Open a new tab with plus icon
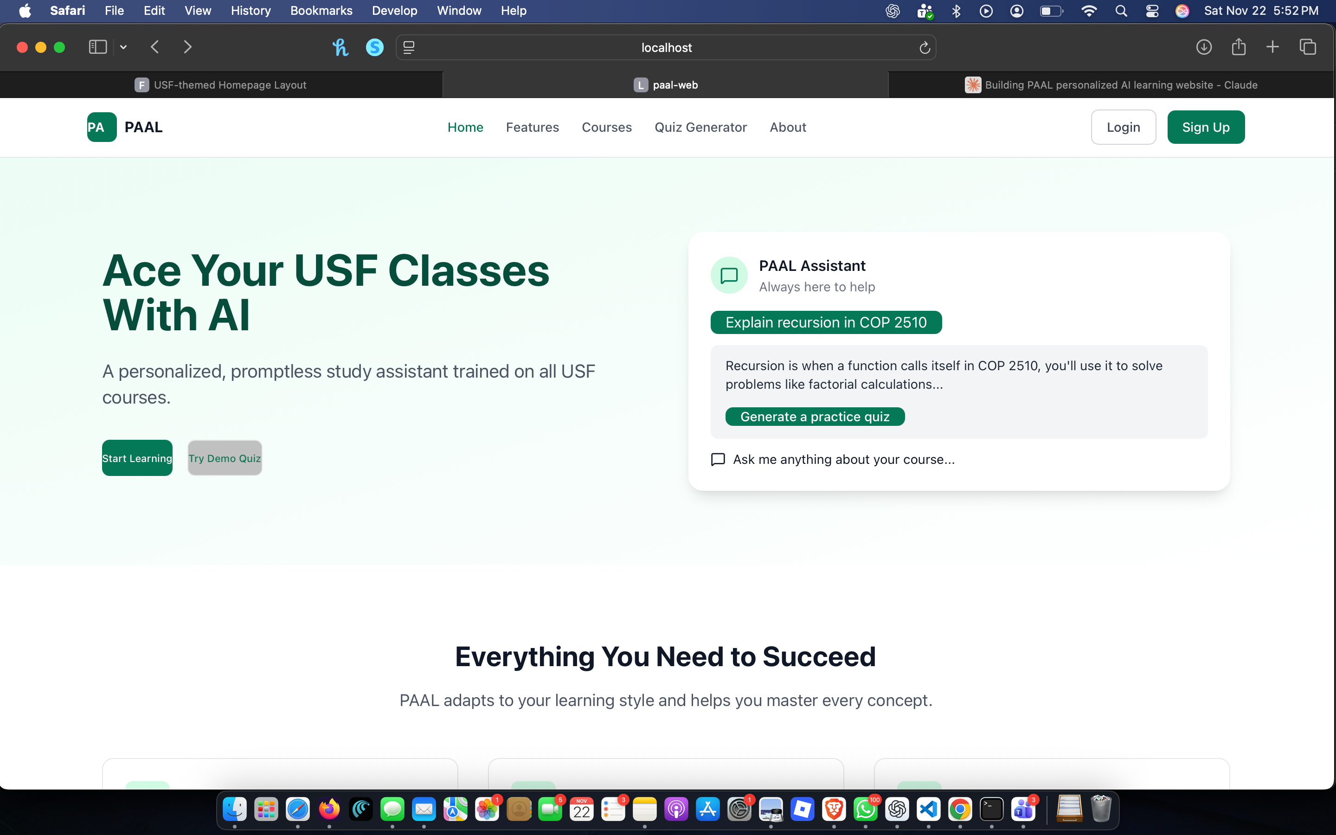 [x=1272, y=47]
